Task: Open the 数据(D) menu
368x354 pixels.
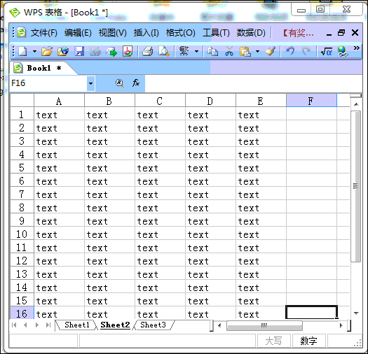Action: pos(251,33)
